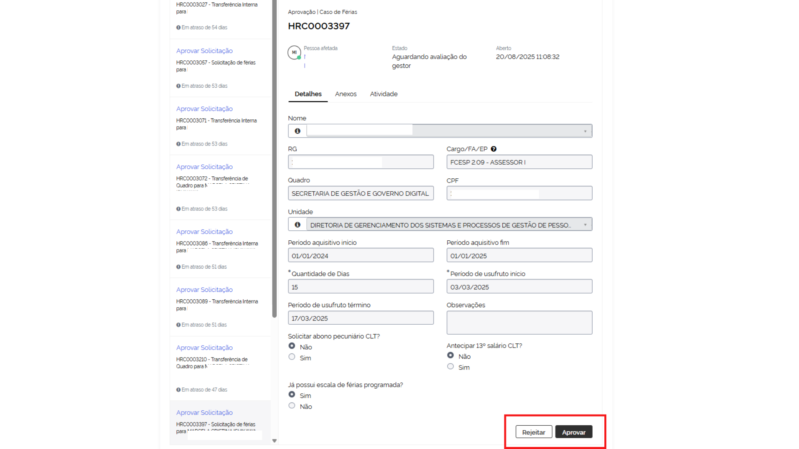Open the Nome dropdown arrow
The image size is (799, 449).
(585, 131)
